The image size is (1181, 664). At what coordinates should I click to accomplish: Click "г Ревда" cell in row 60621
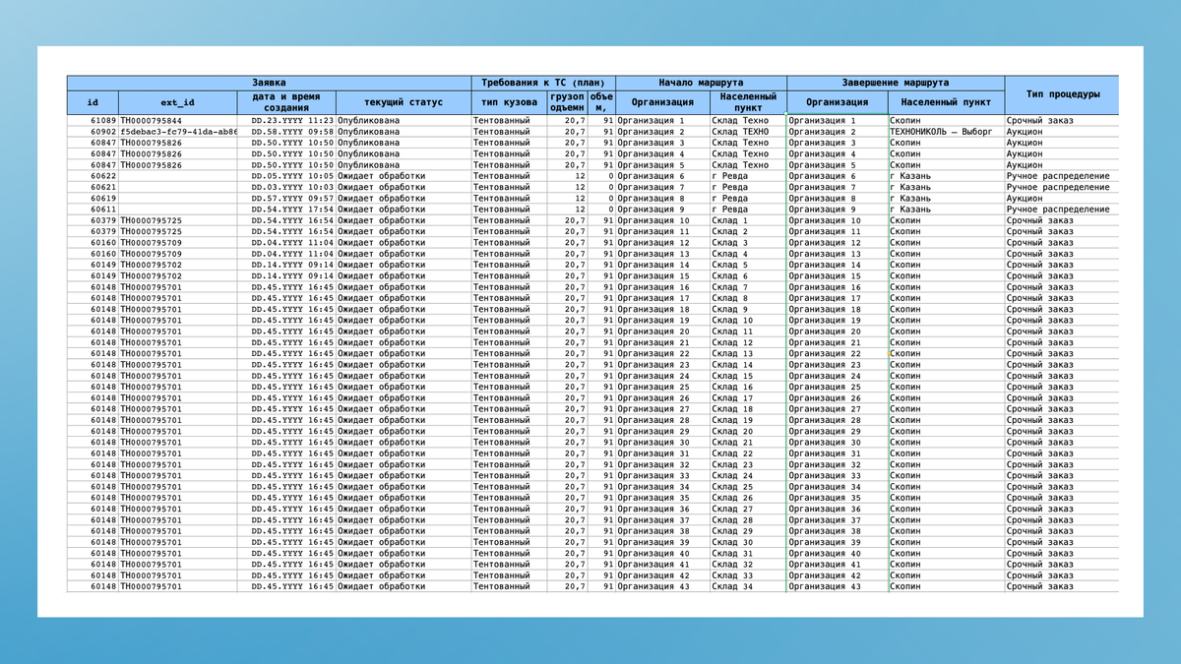point(748,187)
